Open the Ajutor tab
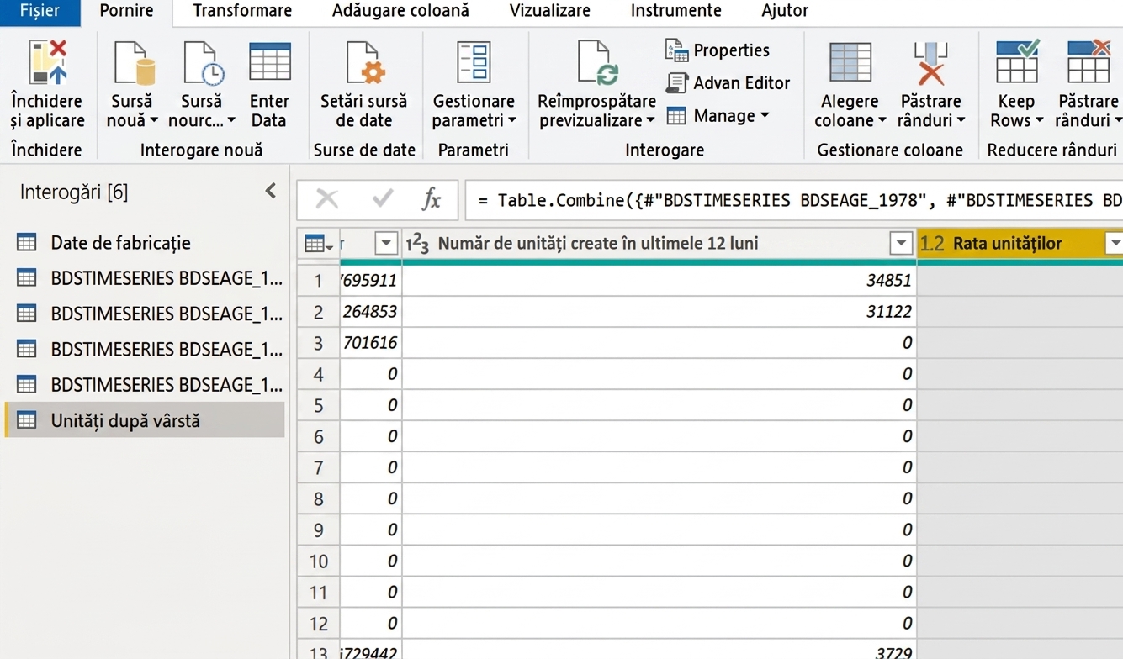This screenshot has width=1123, height=659. pyautogui.click(x=785, y=11)
